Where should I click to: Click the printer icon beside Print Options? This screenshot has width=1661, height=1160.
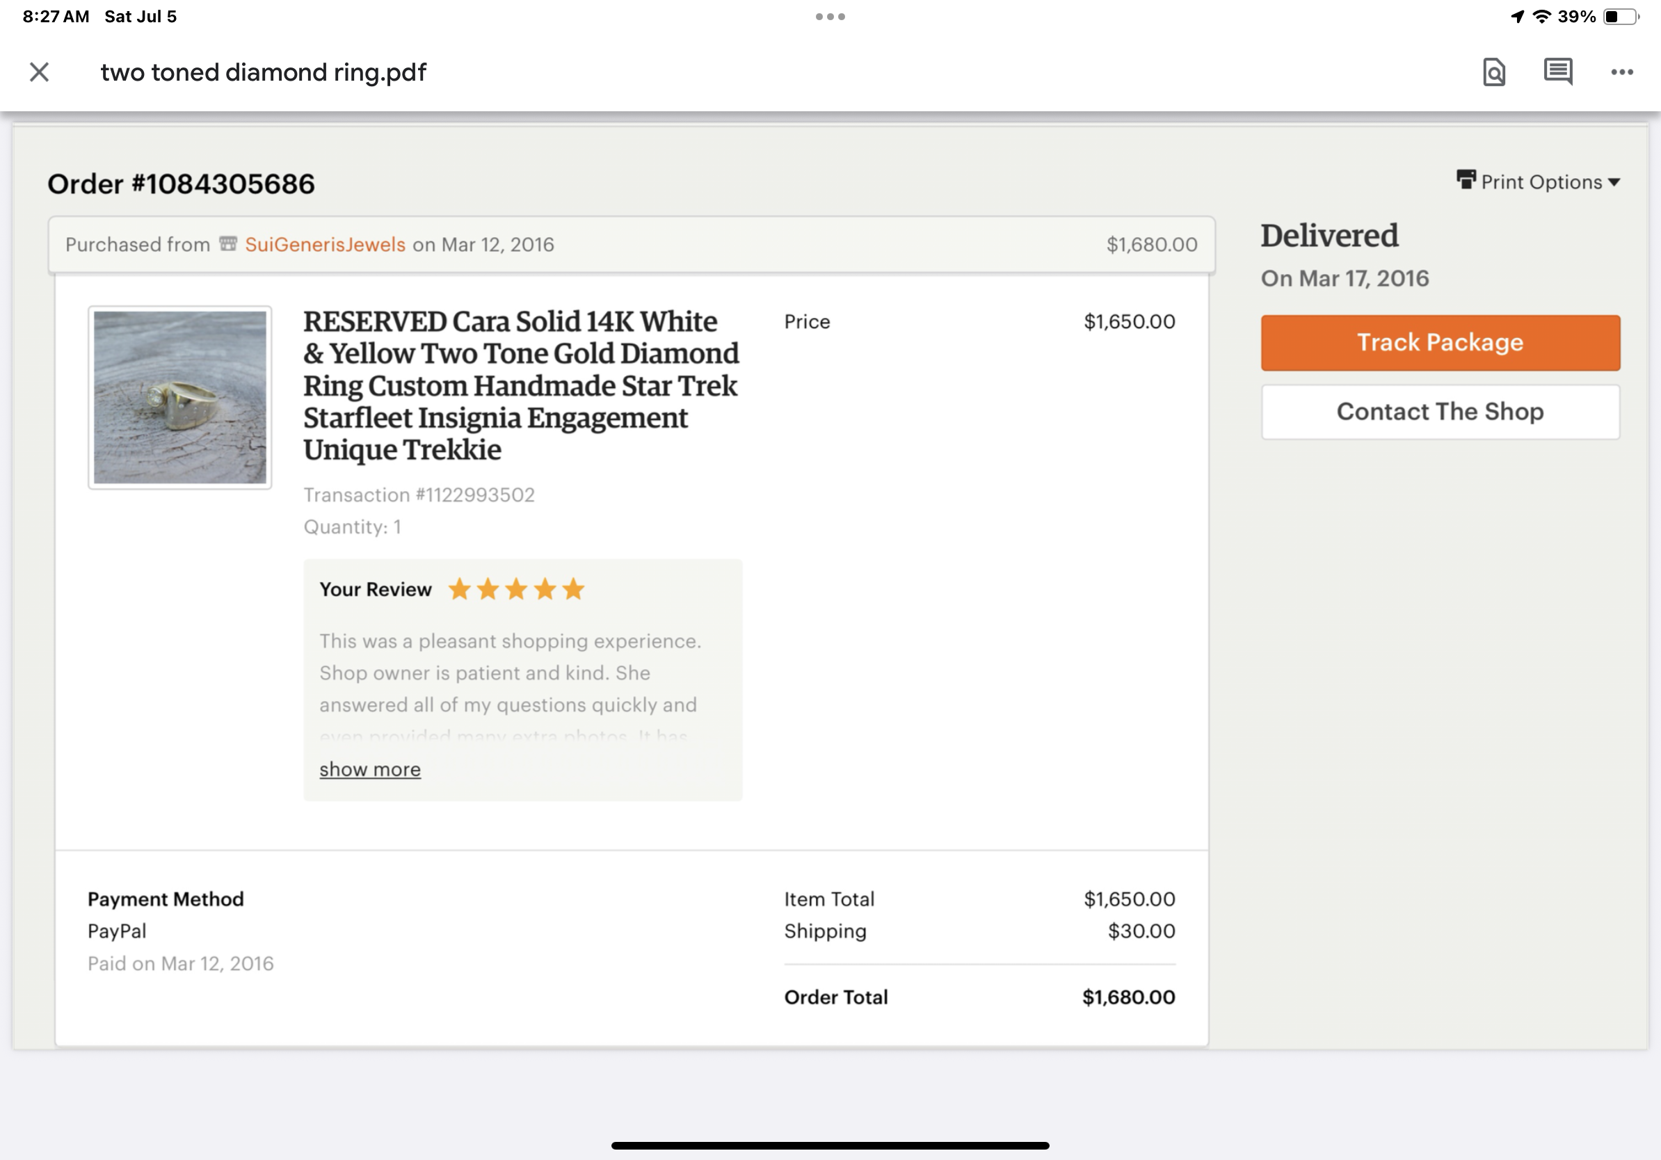(1466, 180)
